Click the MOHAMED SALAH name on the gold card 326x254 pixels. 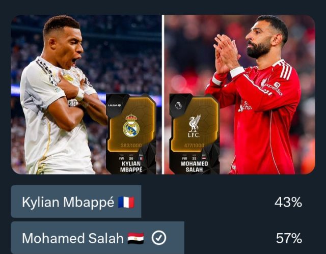click(194, 166)
